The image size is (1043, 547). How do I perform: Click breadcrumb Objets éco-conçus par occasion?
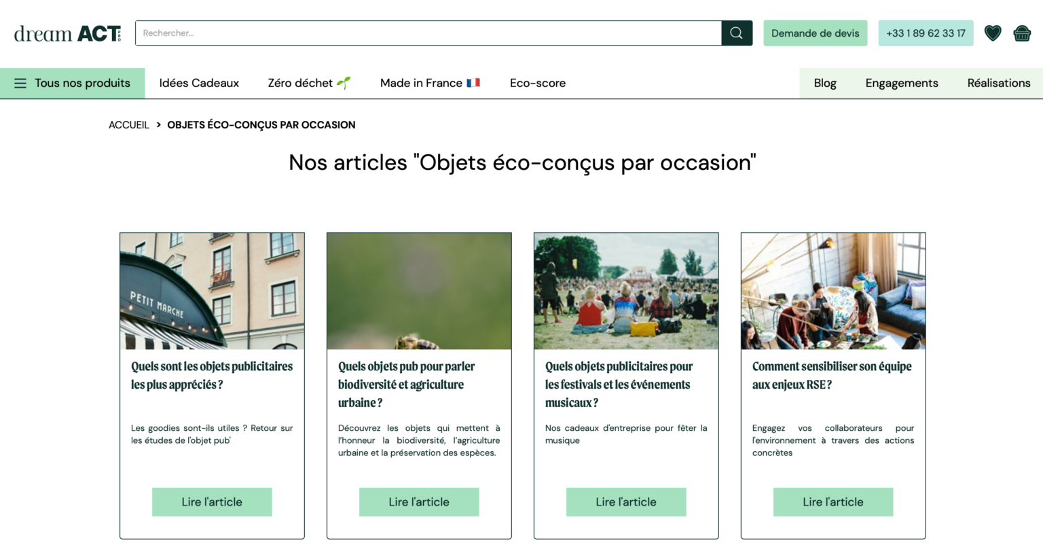tap(261, 125)
